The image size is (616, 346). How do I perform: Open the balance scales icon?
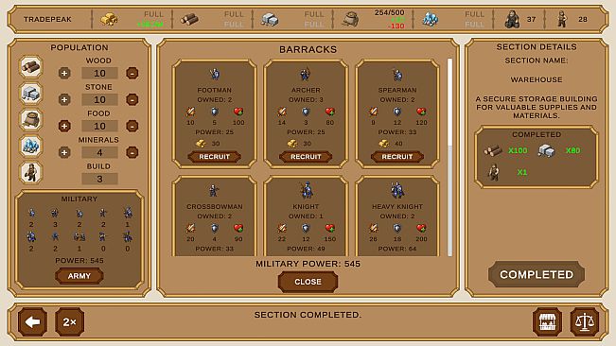[585, 322]
